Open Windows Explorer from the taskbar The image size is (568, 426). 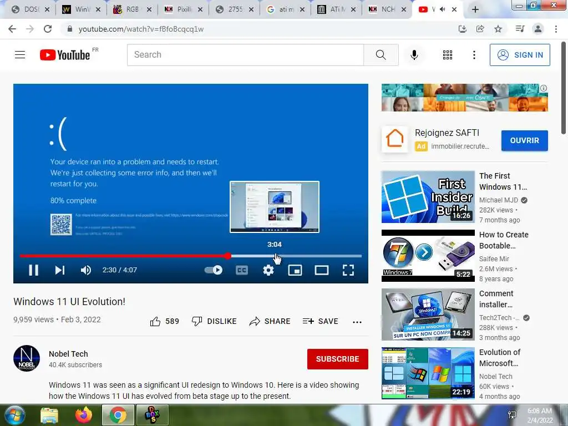[49, 415]
